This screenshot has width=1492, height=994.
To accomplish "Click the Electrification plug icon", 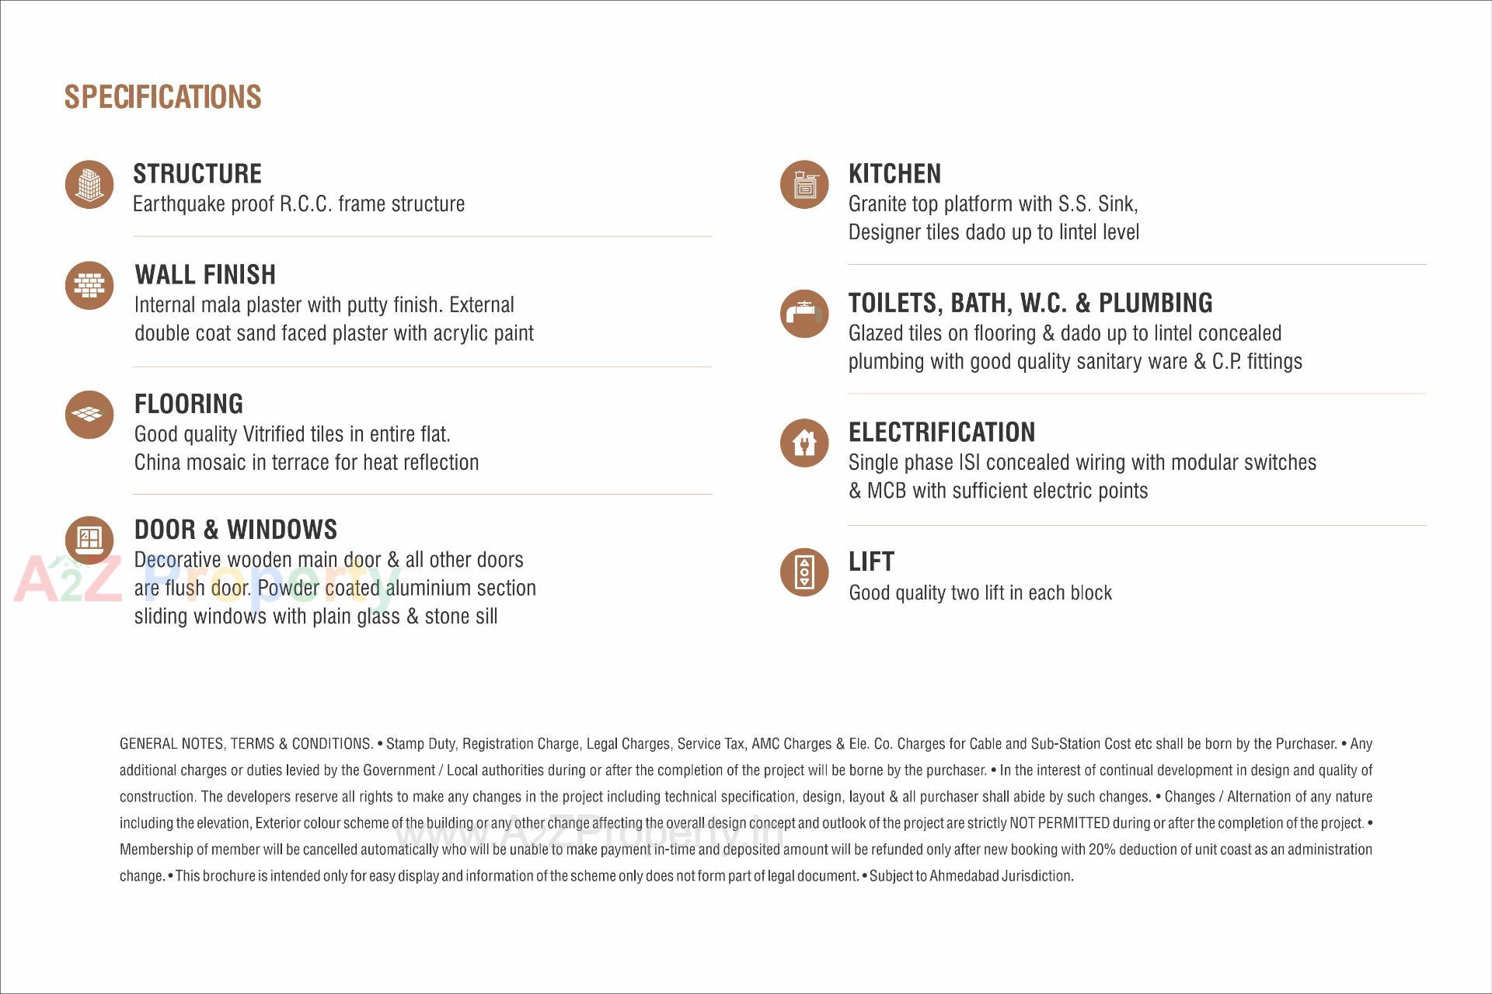I will [x=804, y=443].
